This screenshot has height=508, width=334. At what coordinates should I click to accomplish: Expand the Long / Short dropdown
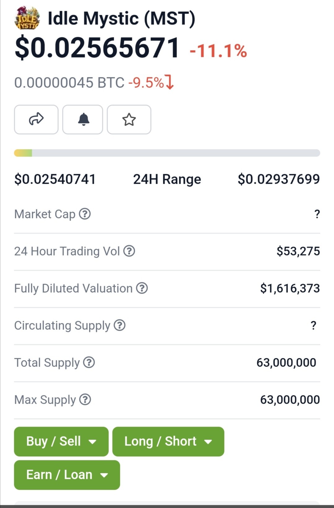(x=168, y=441)
